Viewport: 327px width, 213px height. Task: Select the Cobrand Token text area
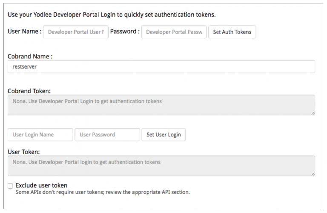(161, 104)
